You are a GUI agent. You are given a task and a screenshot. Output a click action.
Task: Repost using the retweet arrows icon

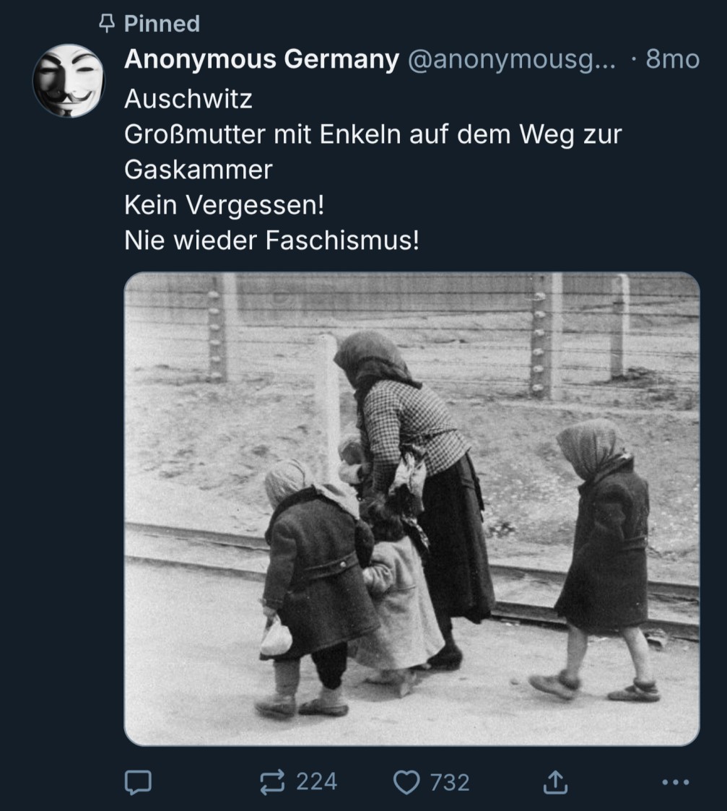(272, 781)
